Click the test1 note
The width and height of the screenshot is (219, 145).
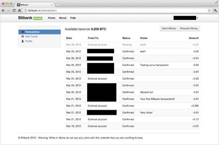[143, 52]
